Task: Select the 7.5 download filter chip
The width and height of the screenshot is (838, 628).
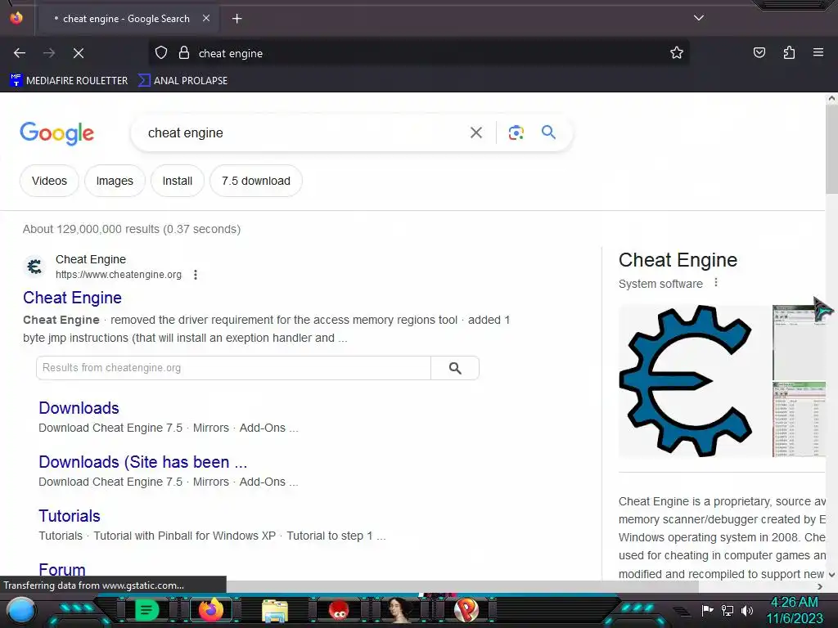Action: pyautogui.click(x=256, y=181)
